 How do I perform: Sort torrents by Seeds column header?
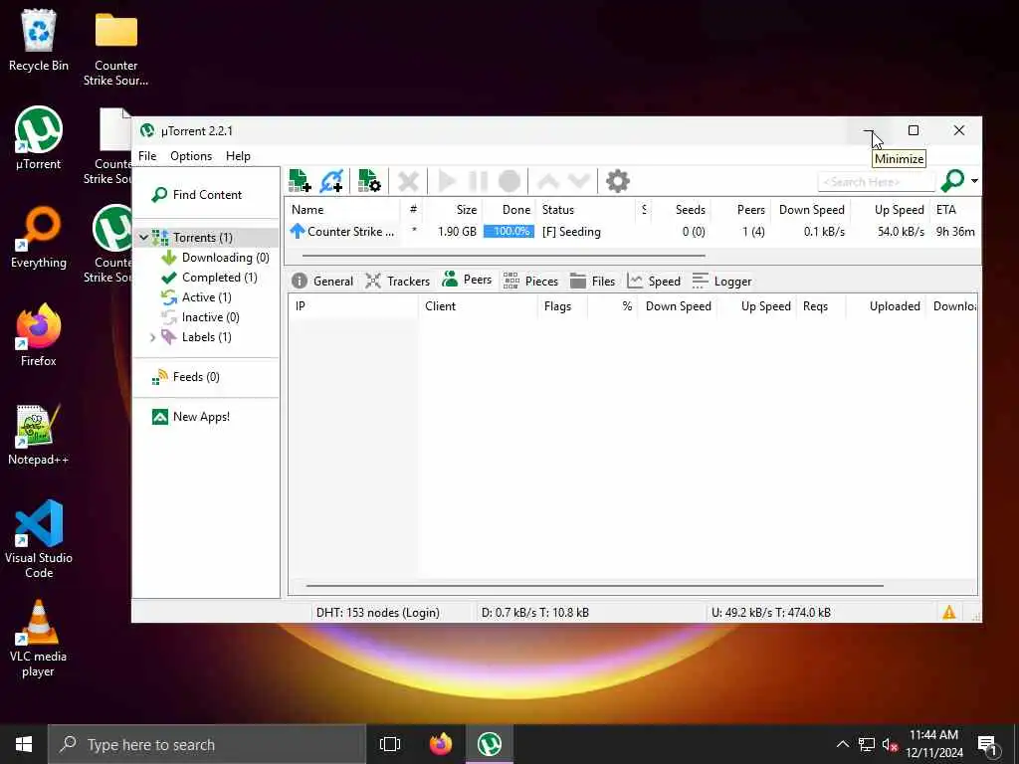[681, 209]
